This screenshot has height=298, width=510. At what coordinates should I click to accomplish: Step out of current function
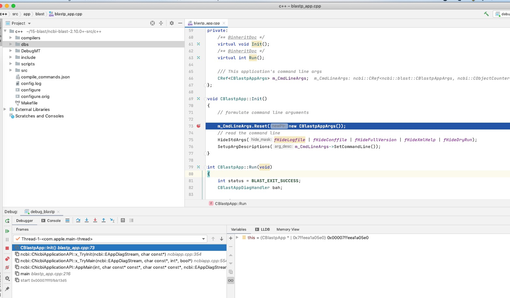104,221
